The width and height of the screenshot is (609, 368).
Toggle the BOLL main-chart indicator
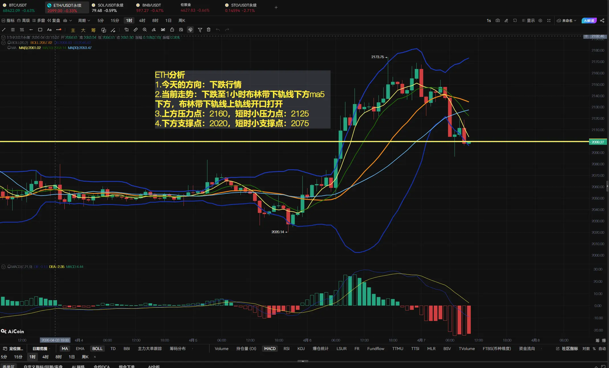tap(97, 349)
